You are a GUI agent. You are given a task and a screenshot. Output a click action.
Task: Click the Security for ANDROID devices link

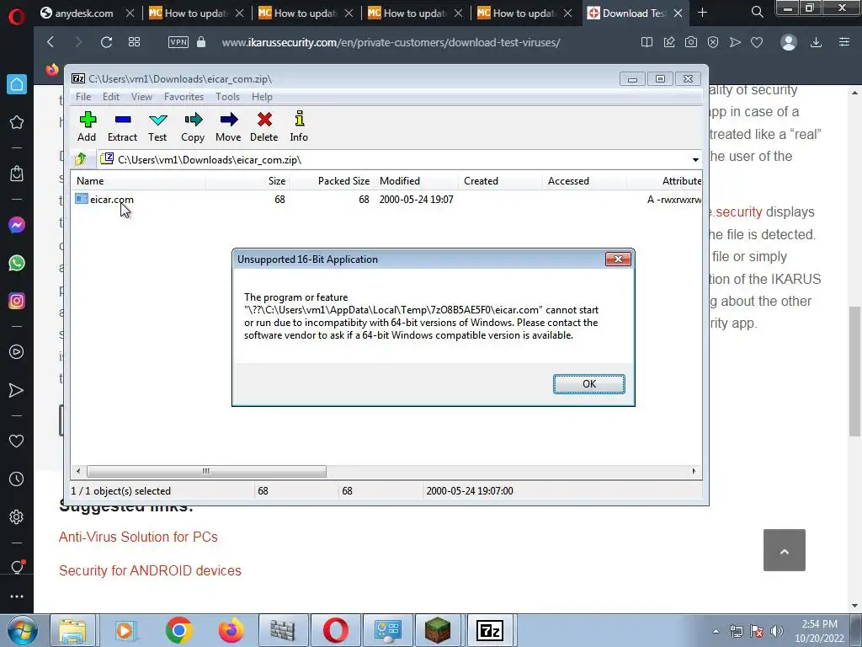coord(150,570)
